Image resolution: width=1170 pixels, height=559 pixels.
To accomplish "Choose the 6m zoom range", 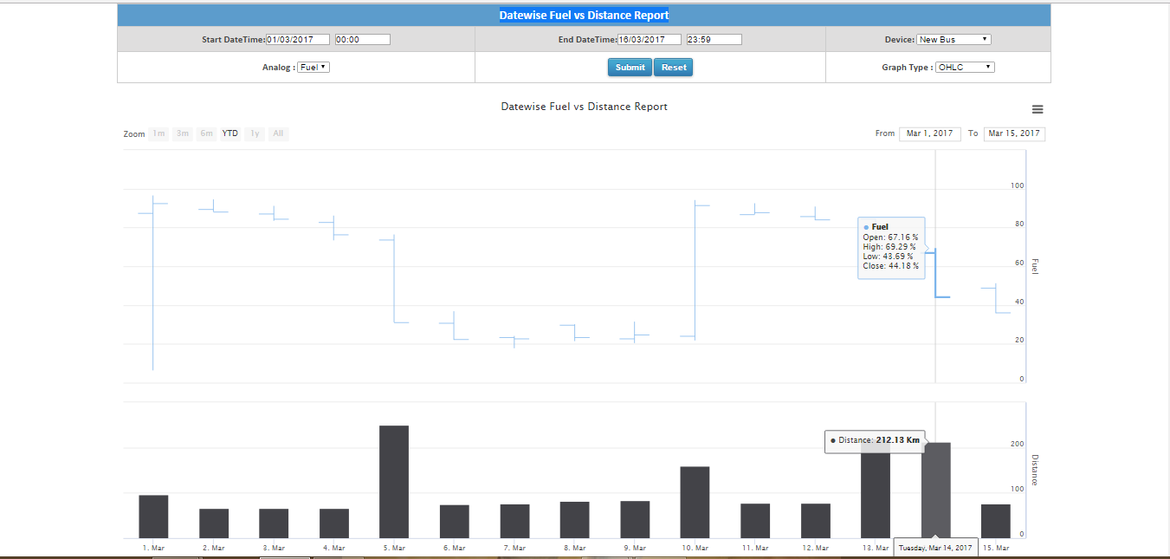I will 206,133.
